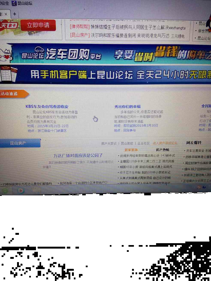Open 网友爆料 post 正佳房产欠农民工工资
This screenshot has height=281, width=211.
pyautogui.click(x=197, y=181)
